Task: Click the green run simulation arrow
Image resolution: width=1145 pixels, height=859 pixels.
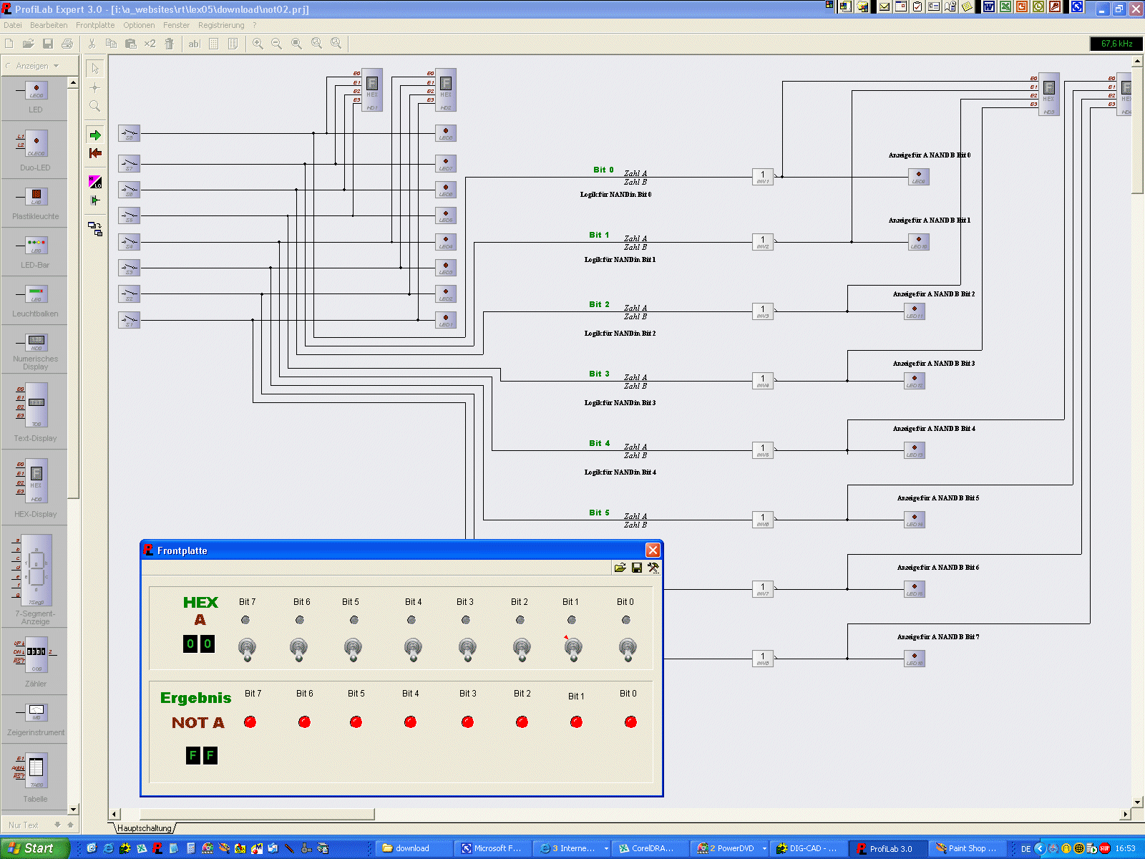Action: (95, 135)
